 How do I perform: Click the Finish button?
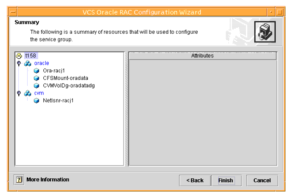226,181
